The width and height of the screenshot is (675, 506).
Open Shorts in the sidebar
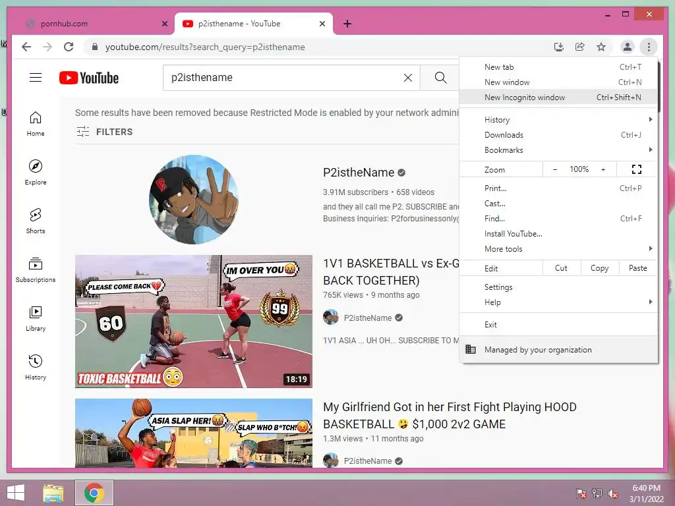36,221
